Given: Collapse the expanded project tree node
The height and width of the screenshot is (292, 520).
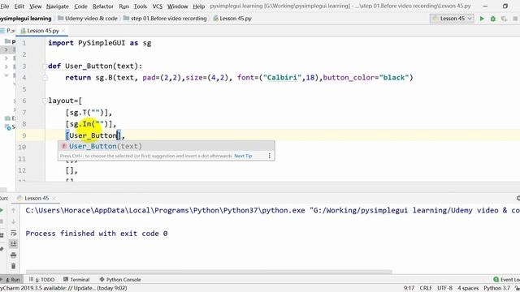Looking at the screenshot, I should click(6, 75).
